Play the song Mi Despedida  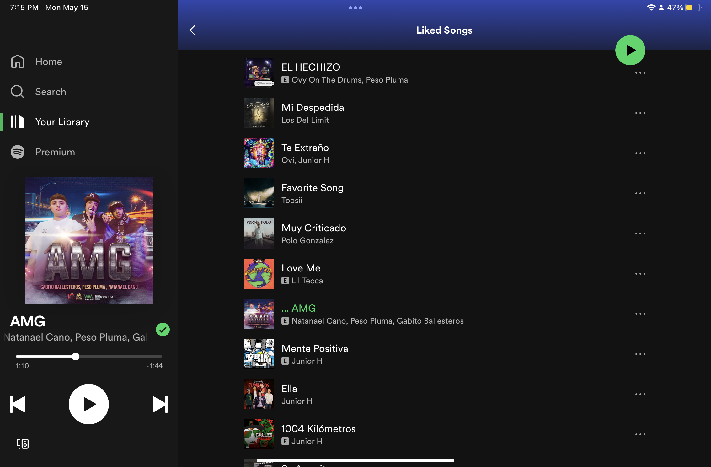[313, 107]
